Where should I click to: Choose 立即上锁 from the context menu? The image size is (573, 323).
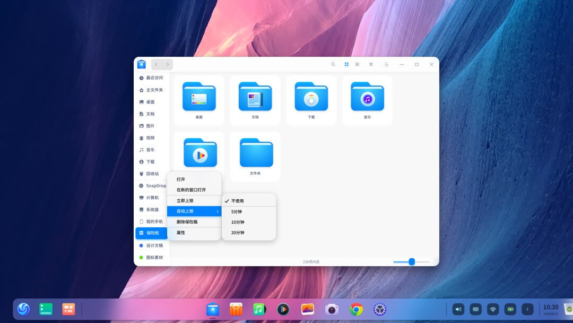click(185, 199)
